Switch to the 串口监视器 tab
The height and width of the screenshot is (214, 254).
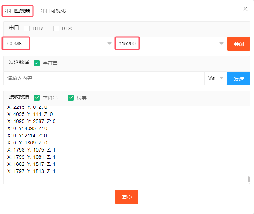point(18,11)
